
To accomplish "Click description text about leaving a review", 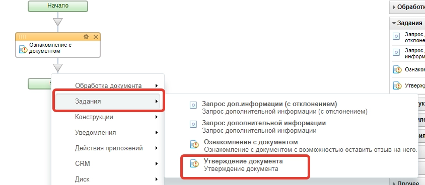I will click(x=310, y=150).
